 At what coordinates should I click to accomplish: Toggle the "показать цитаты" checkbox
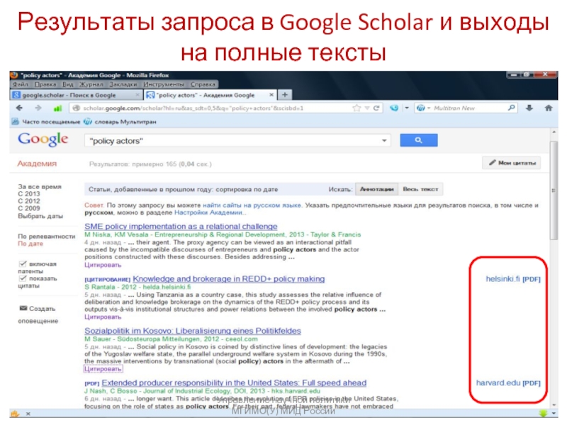(23, 278)
